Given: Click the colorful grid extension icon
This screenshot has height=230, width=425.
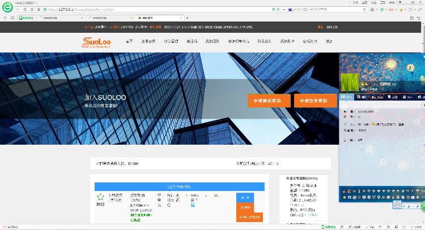Looking at the screenshot, I should tap(372, 9).
